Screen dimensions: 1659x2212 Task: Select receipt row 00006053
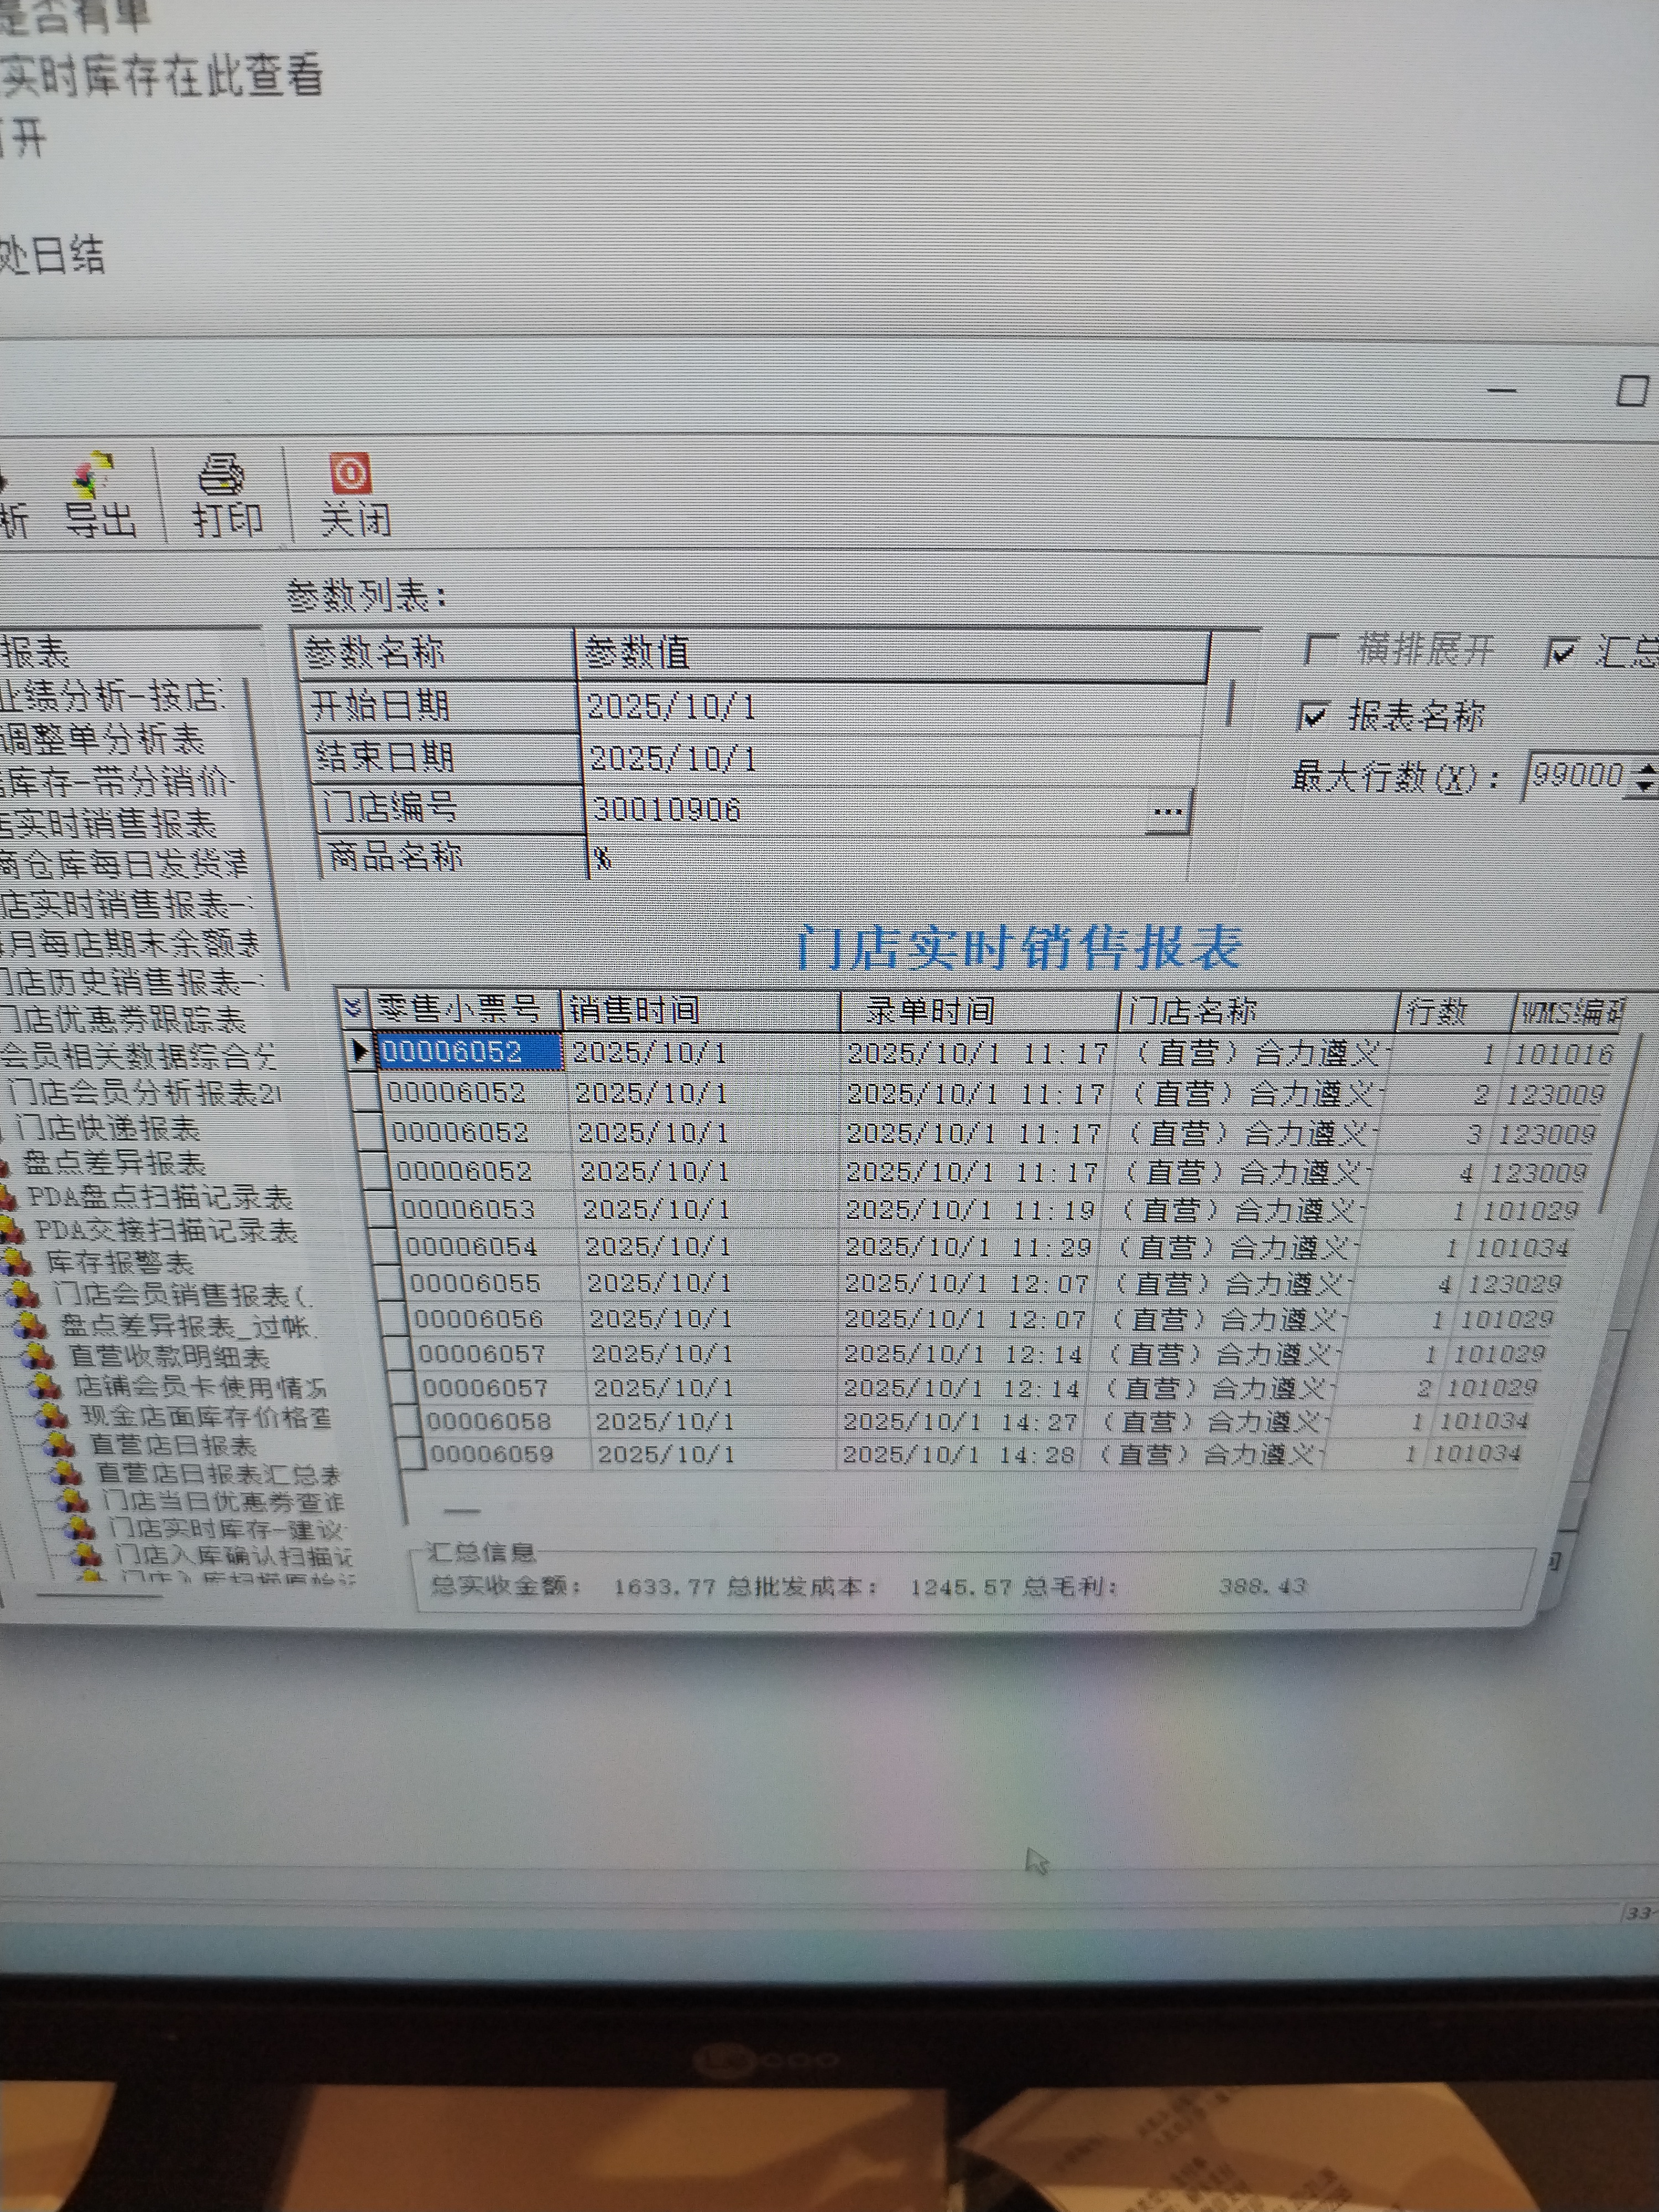click(468, 1210)
